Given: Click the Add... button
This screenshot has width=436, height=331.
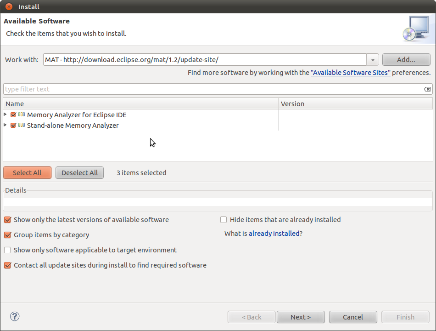Looking at the screenshot, I should click(x=406, y=60).
